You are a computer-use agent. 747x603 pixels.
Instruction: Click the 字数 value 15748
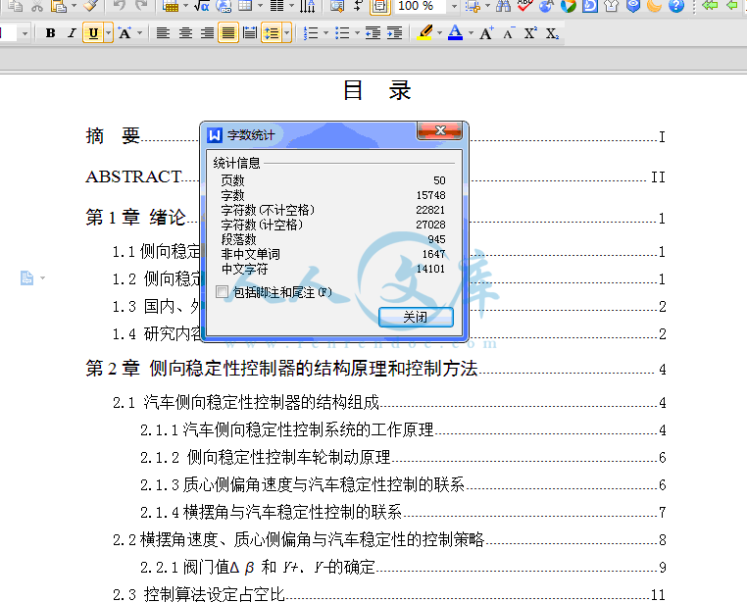[x=430, y=195]
